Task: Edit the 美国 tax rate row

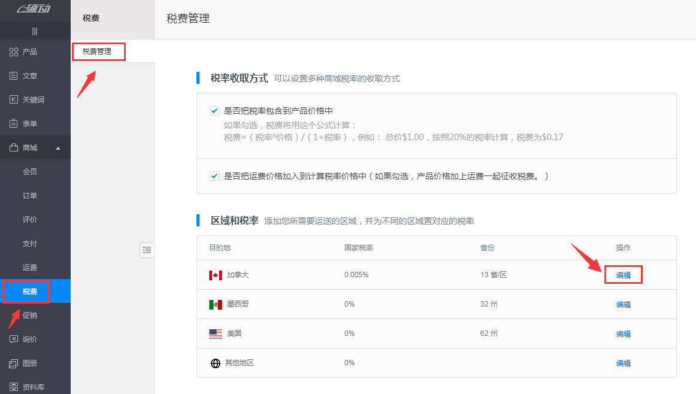Action: pyautogui.click(x=623, y=334)
